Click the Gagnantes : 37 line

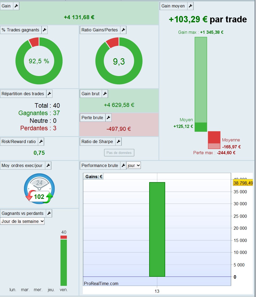click(x=39, y=113)
